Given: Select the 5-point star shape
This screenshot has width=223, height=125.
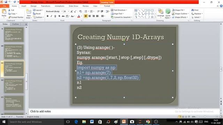Looking at the screenshot, I should [x=152, y=17].
